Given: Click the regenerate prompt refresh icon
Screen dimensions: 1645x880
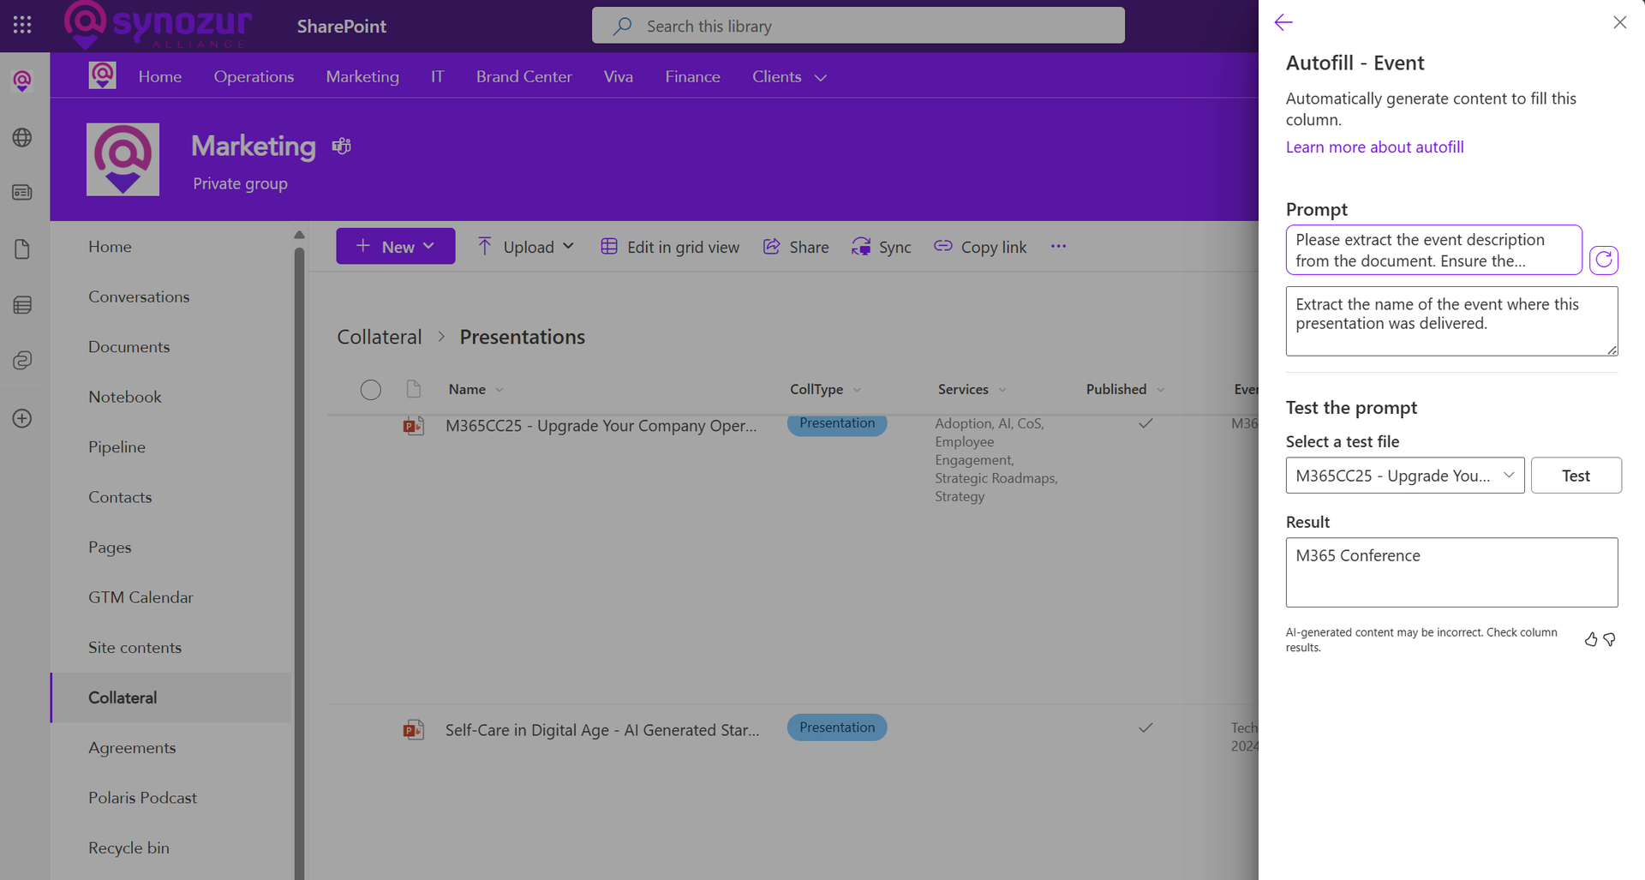Looking at the screenshot, I should [1604, 260].
